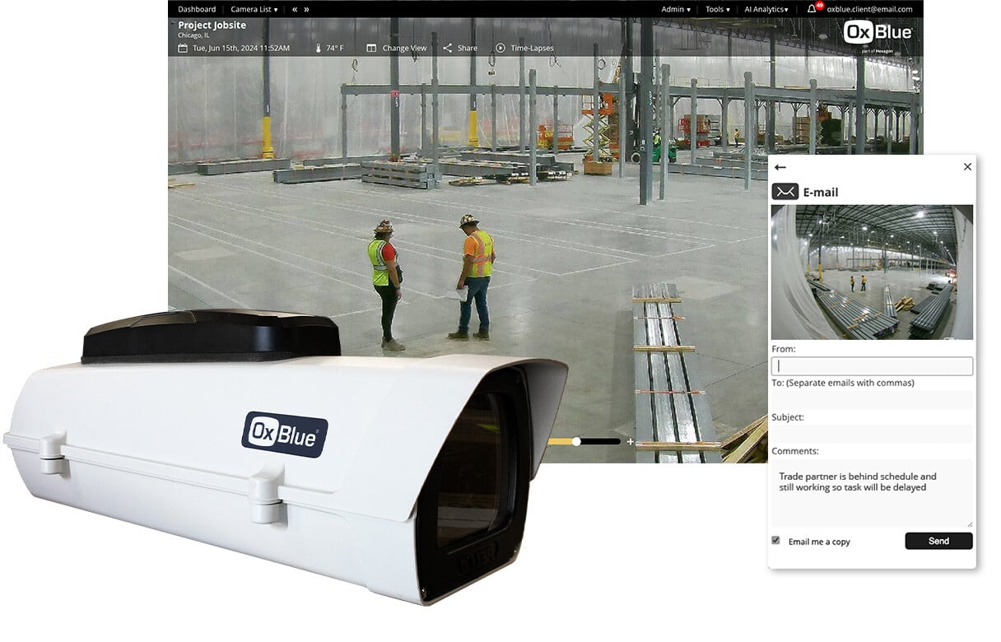Send the email with the Send button
Screen dimensions: 1001x642
tap(938, 541)
